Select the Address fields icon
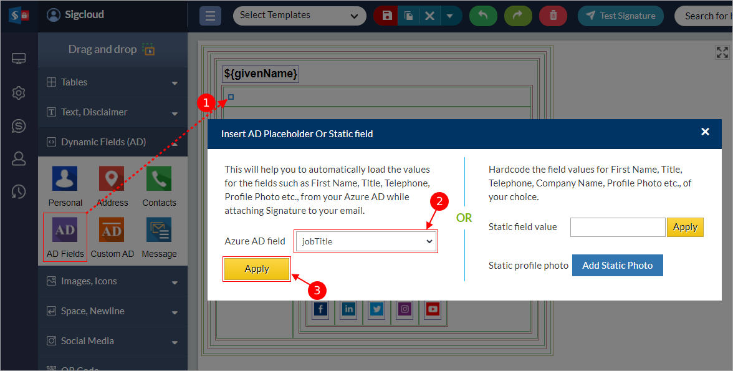This screenshot has width=733, height=371. click(112, 179)
